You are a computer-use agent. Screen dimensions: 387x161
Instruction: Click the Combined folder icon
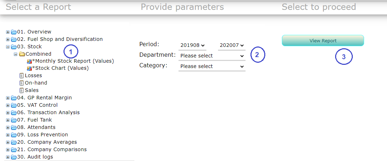pos(22,54)
